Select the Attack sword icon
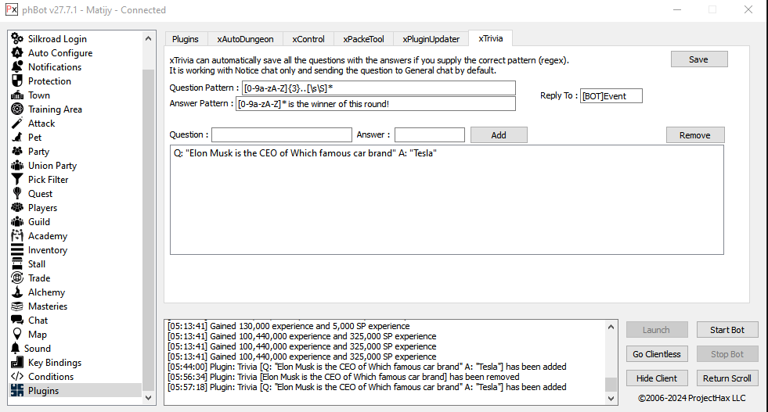Screen dimensions: 768x412 [x=16, y=124]
